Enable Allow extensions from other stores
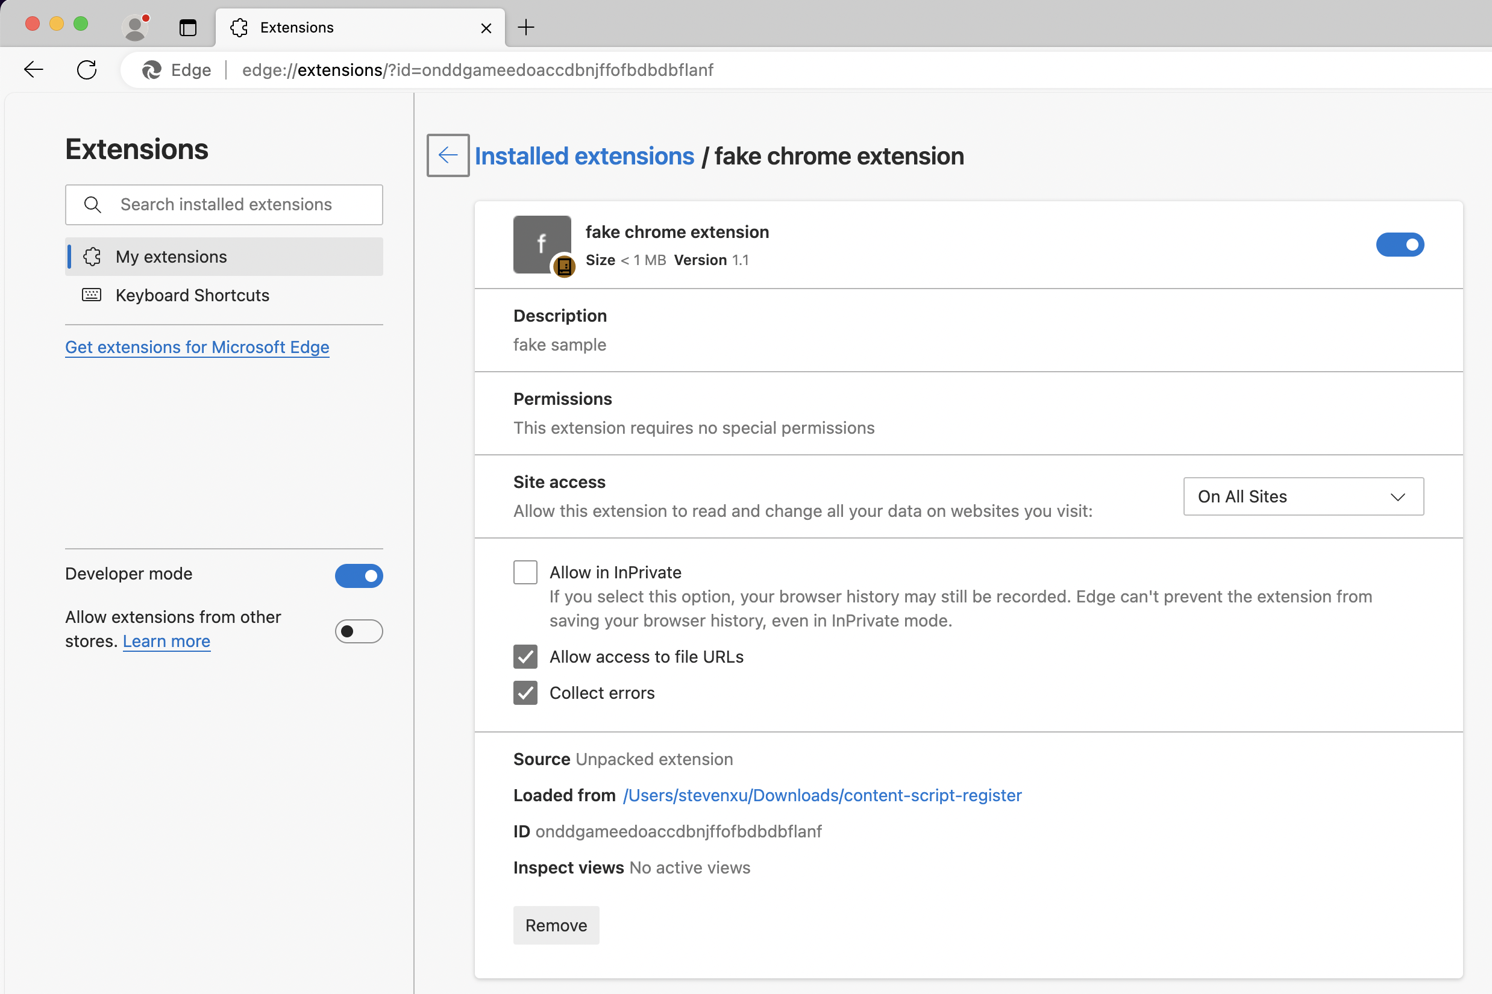The height and width of the screenshot is (994, 1492). tap(359, 631)
